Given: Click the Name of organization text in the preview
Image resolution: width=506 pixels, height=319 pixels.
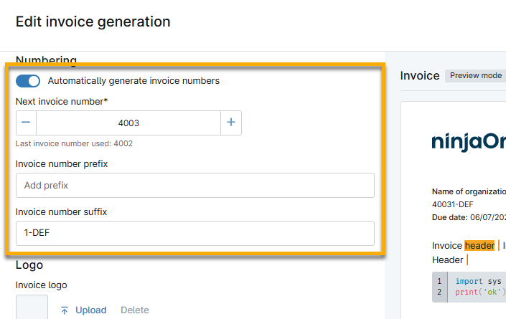Looking at the screenshot, I should tap(469, 191).
